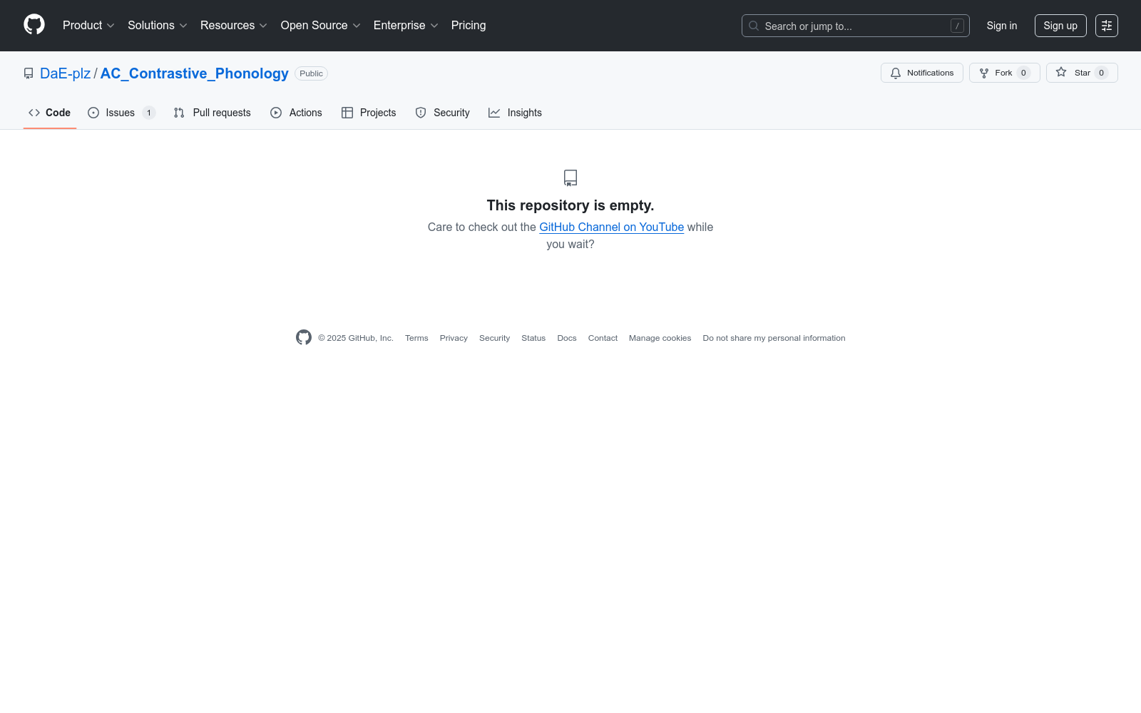1141x713 pixels.
Task: Click Sign in
Action: click(x=1001, y=26)
